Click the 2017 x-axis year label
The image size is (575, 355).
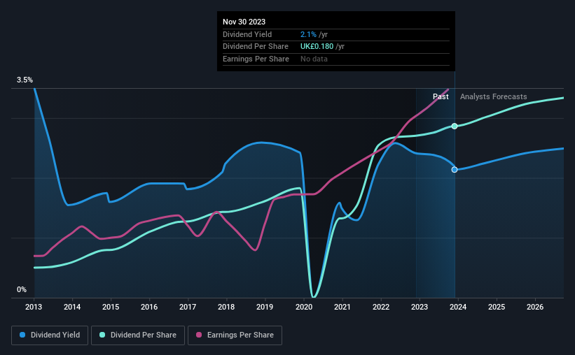188,307
